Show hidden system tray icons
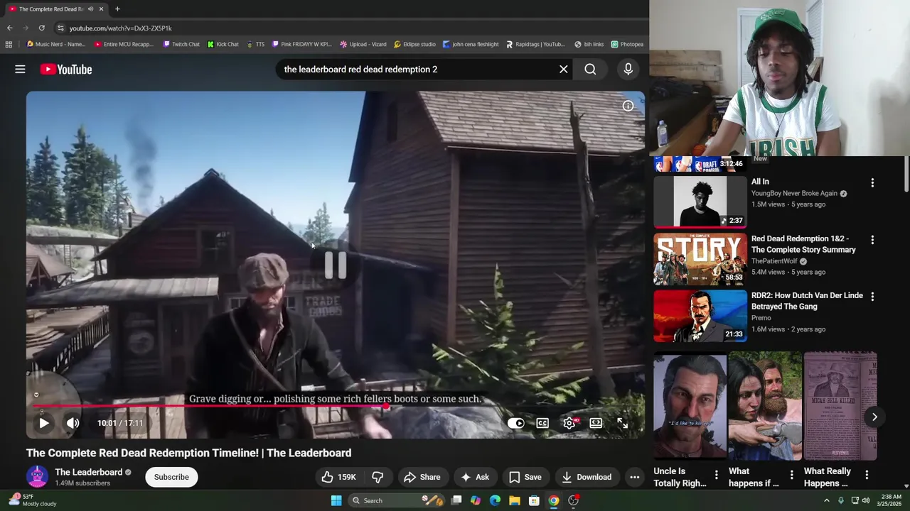The width and height of the screenshot is (910, 511). [x=826, y=500]
